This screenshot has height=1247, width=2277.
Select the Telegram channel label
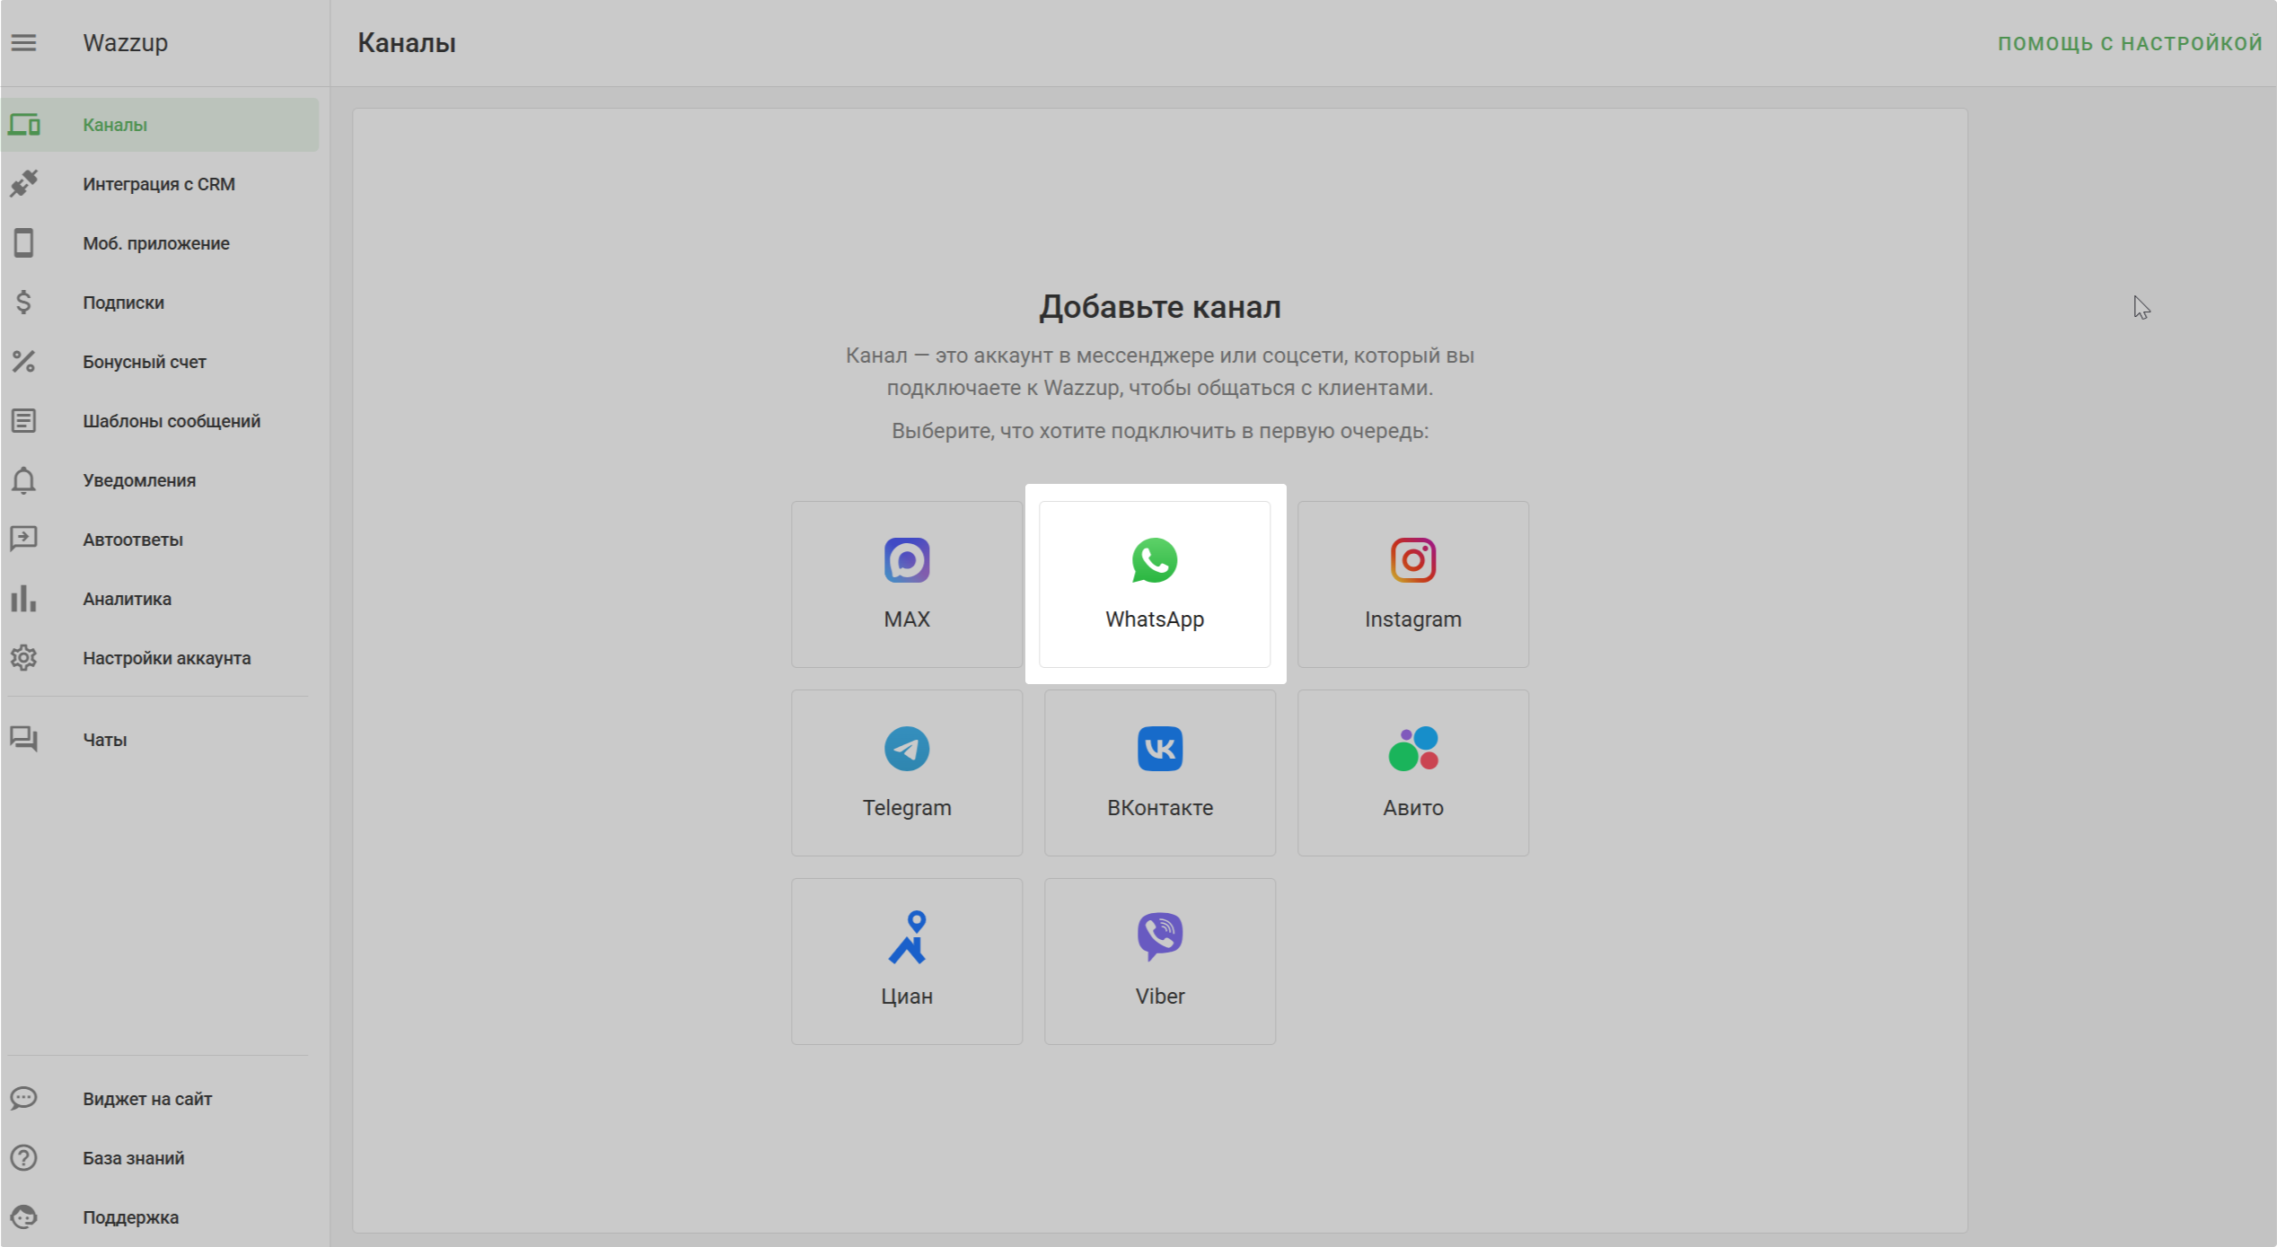point(907,808)
